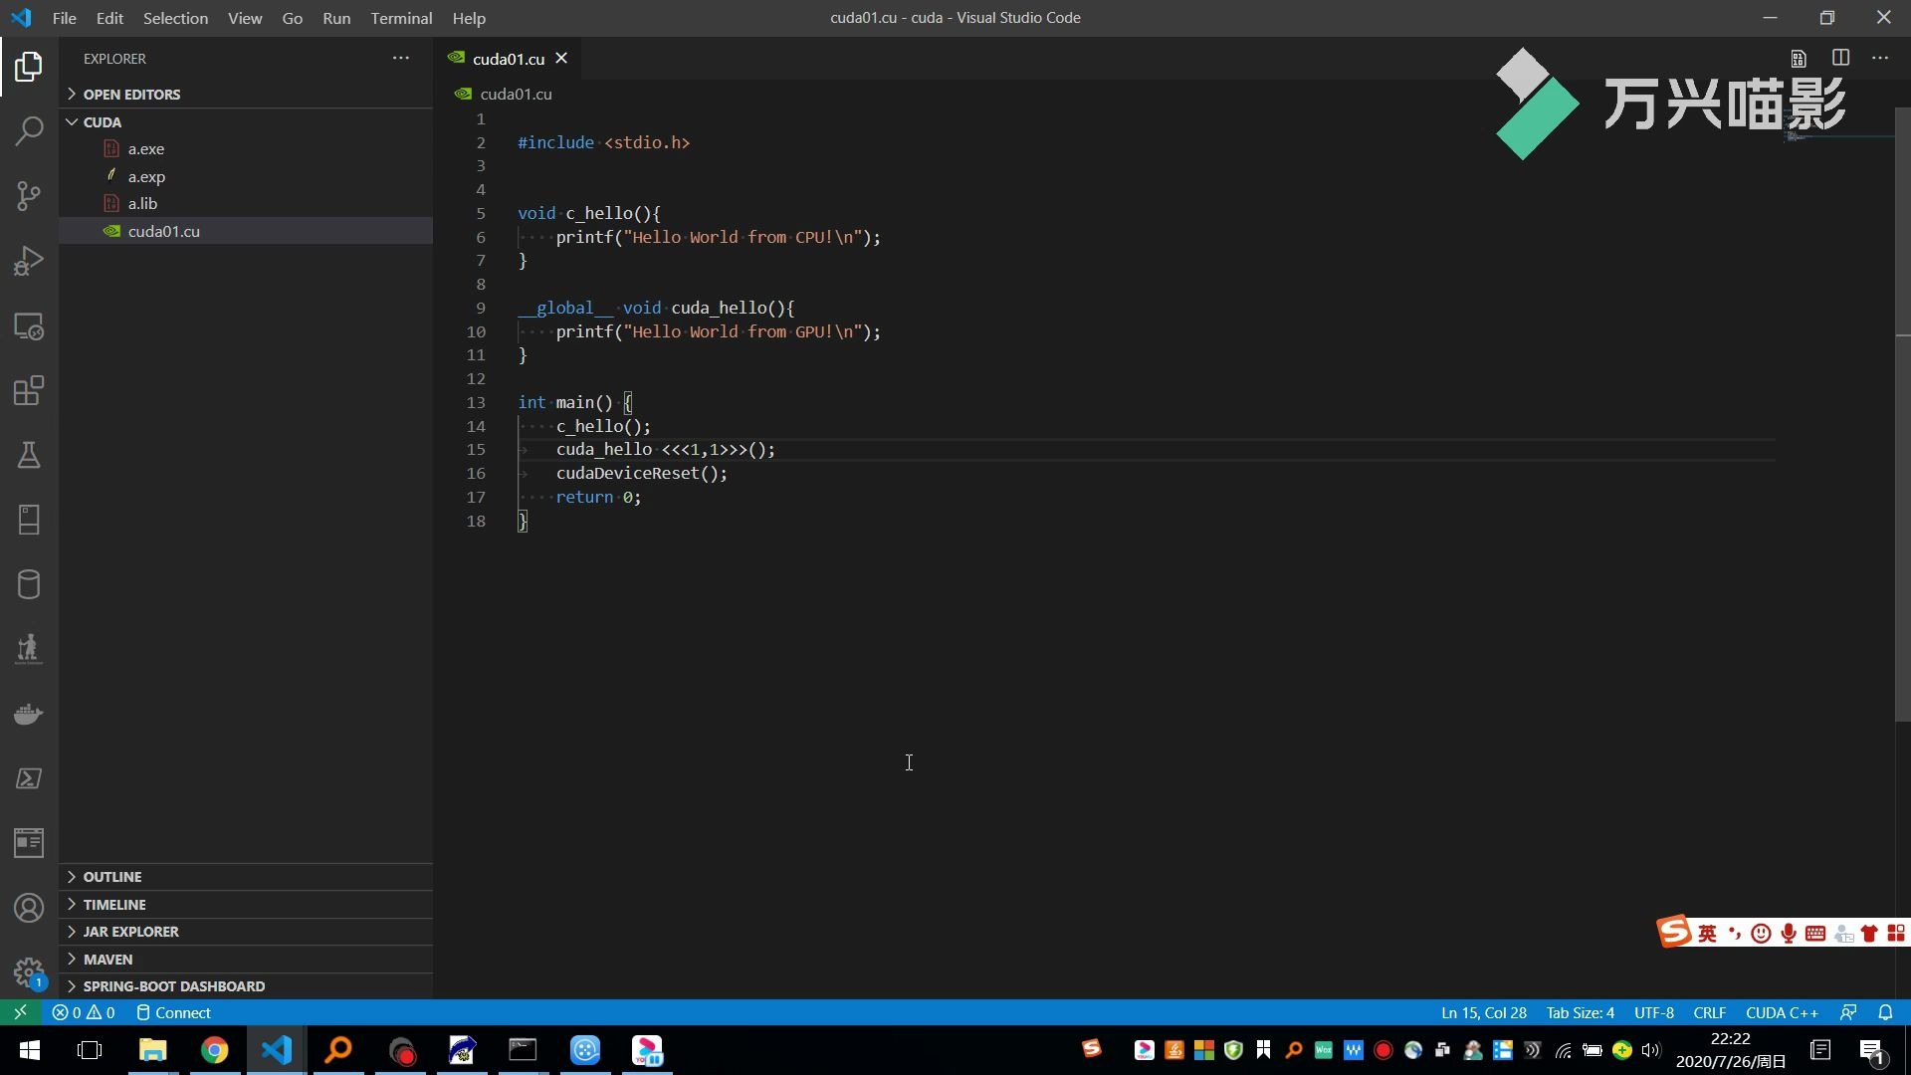Click line number 15 in the gutter
Screen dimensions: 1911x1075
pos(476,450)
